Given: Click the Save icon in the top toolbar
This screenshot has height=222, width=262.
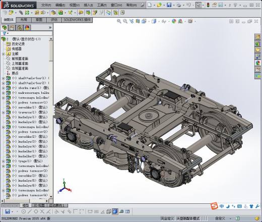Looking at the screenshot, I should click(169, 5).
